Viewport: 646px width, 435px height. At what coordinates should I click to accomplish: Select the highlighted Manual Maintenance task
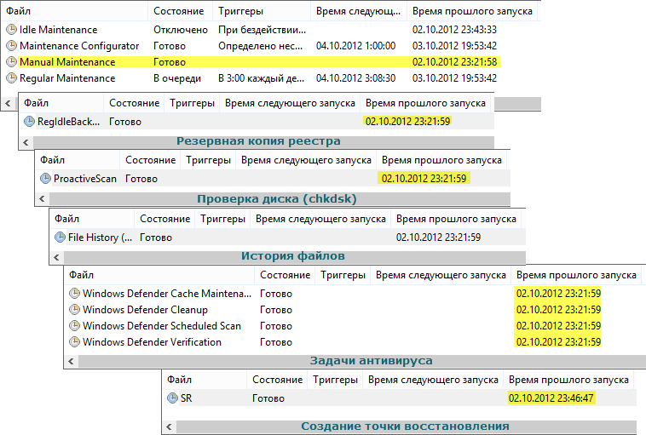click(67, 62)
